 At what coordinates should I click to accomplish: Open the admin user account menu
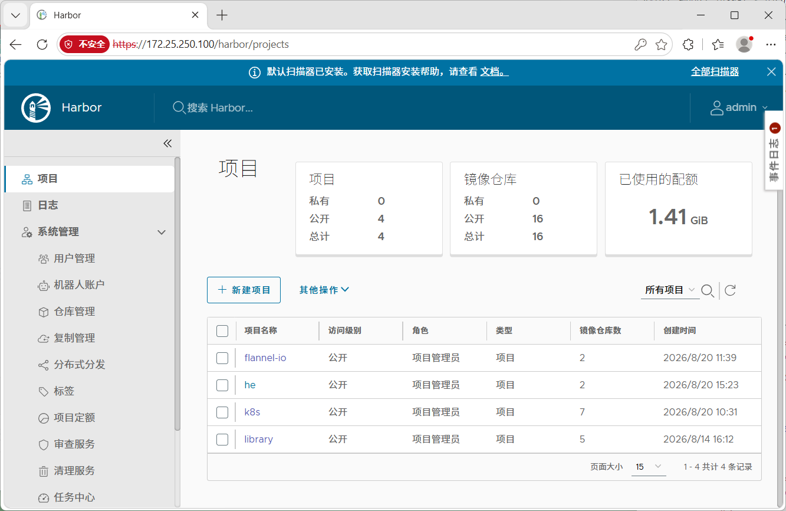[739, 107]
